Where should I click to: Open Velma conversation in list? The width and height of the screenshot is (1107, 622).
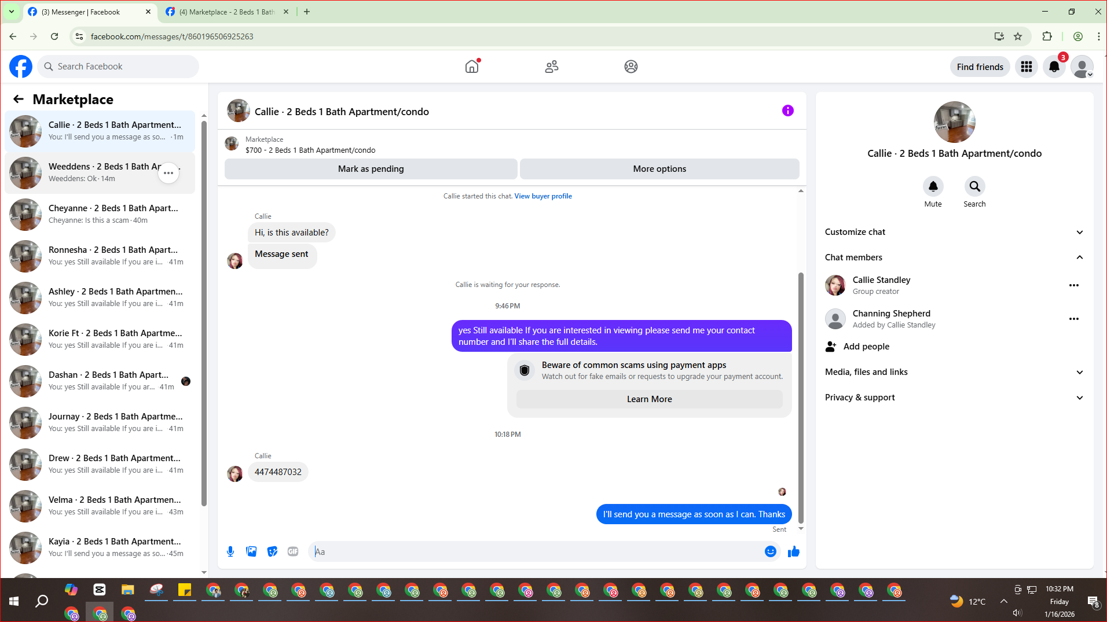point(100,506)
